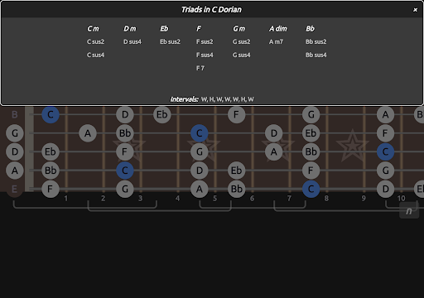The height and width of the screenshot is (298, 424).
Task: Click the blue C note on low E string
Action: 311,189
